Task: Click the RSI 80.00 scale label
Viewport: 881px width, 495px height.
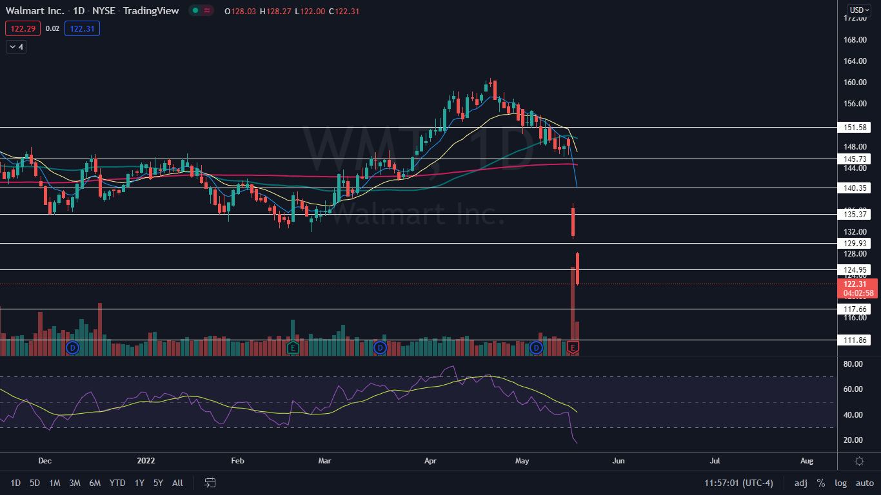Action: [853, 364]
